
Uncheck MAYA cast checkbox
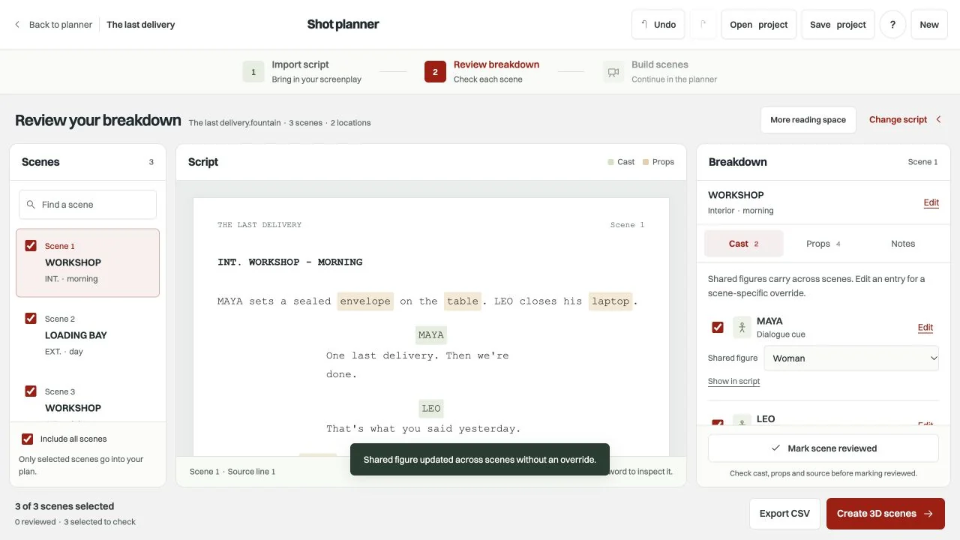tap(718, 327)
